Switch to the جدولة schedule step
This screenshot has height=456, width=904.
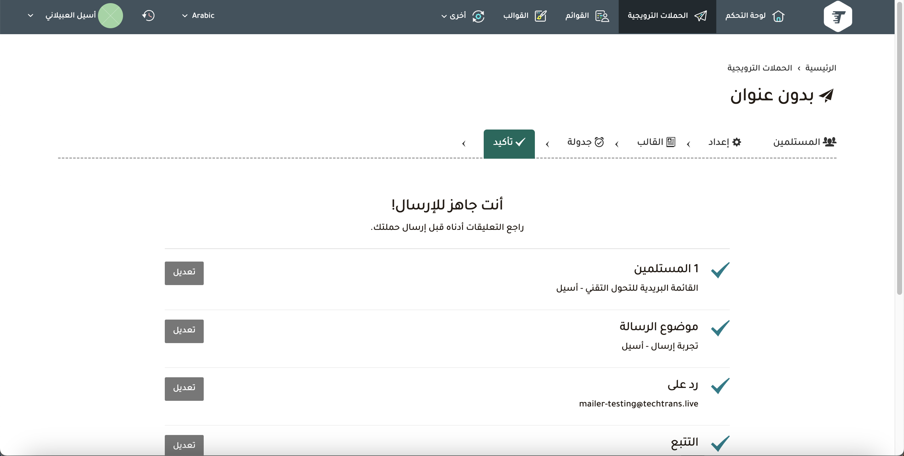[585, 142]
